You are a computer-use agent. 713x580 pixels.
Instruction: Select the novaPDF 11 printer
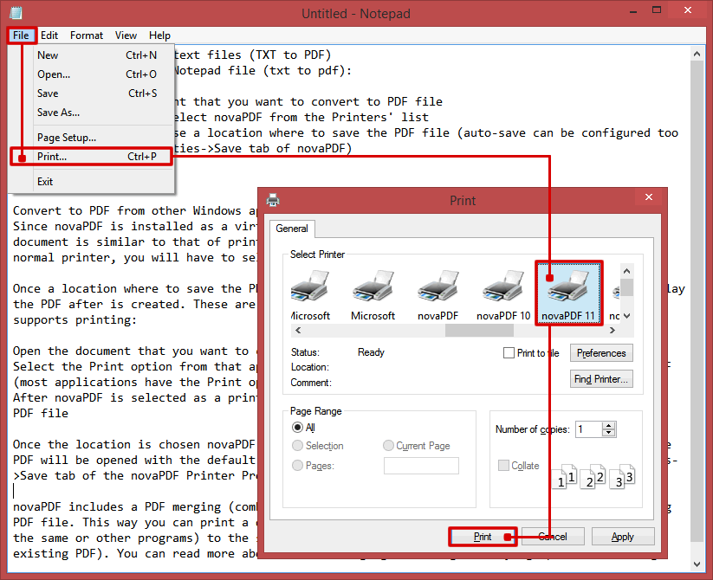[x=568, y=293]
